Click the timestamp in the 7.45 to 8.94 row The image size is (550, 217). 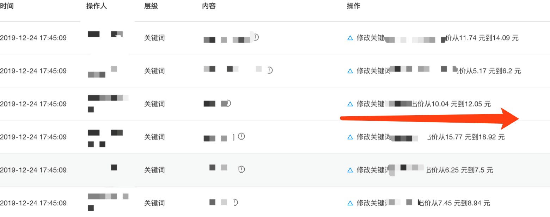click(33, 203)
